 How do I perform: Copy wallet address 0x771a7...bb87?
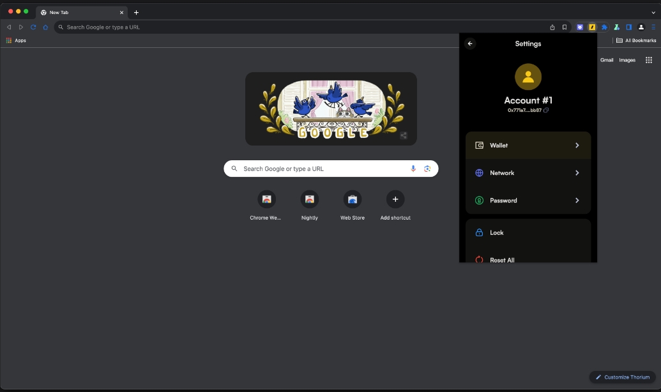(x=546, y=110)
